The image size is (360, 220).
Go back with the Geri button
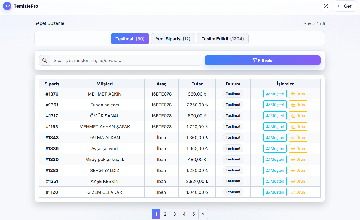(x=345, y=6)
